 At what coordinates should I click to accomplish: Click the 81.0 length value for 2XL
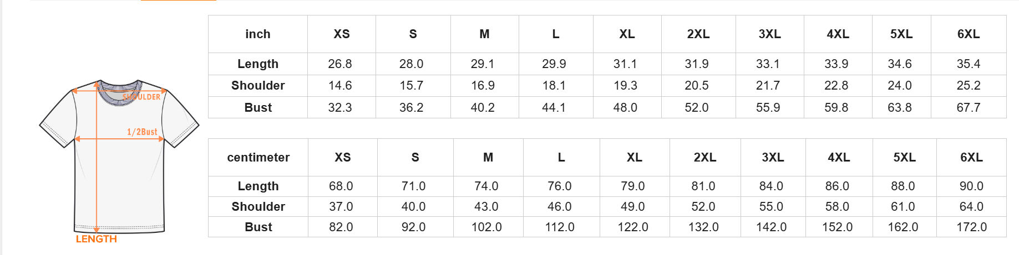(x=703, y=186)
